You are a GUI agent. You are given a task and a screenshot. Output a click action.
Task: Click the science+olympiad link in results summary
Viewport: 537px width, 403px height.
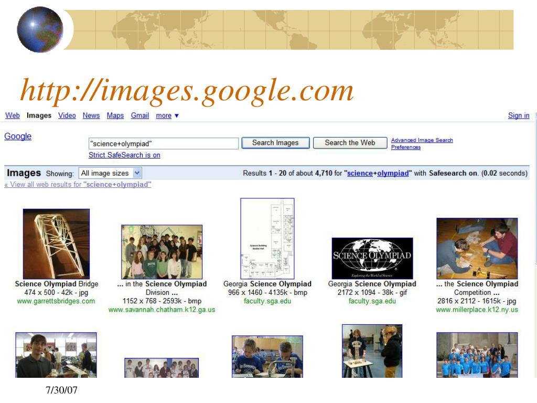(x=378, y=173)
